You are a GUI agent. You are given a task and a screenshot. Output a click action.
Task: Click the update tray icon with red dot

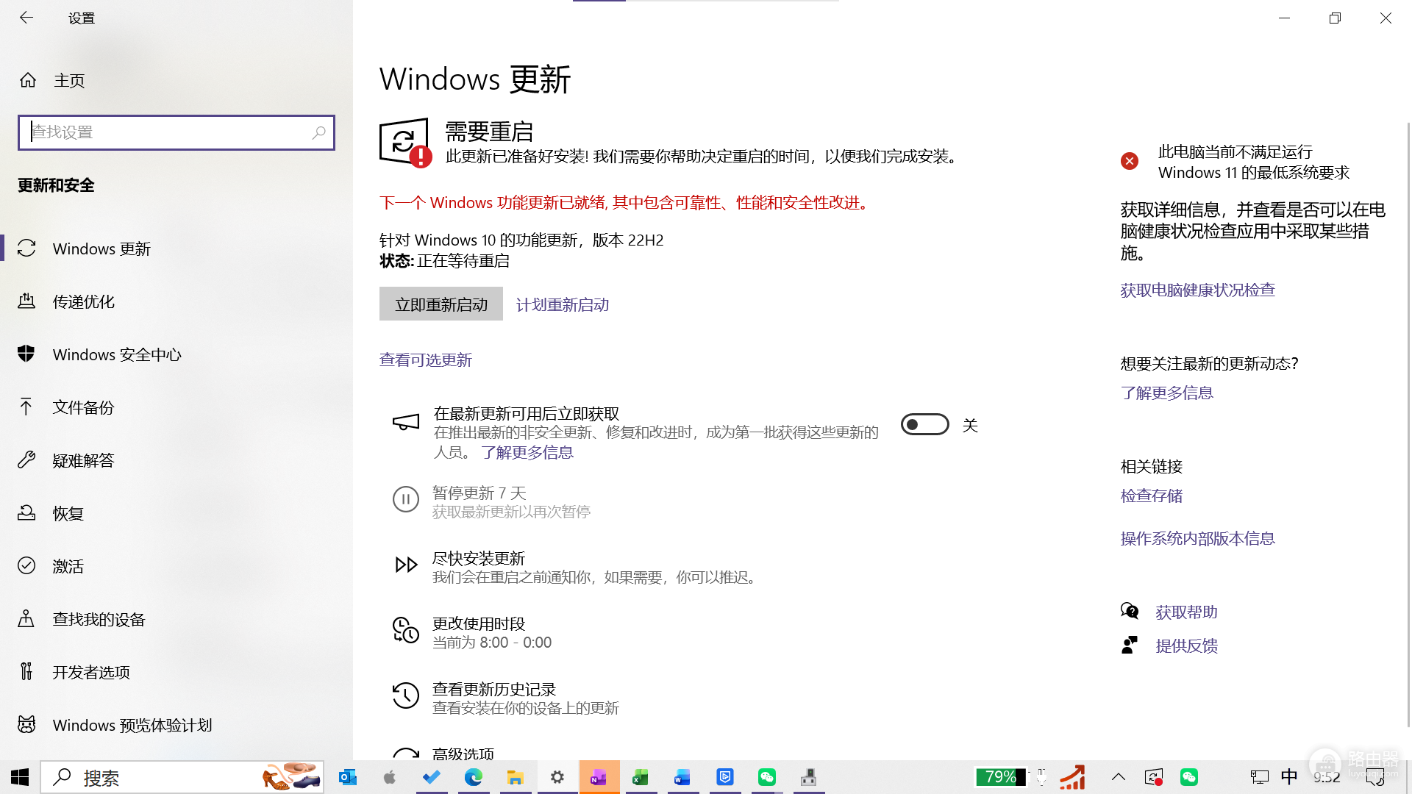(1154, 777)
